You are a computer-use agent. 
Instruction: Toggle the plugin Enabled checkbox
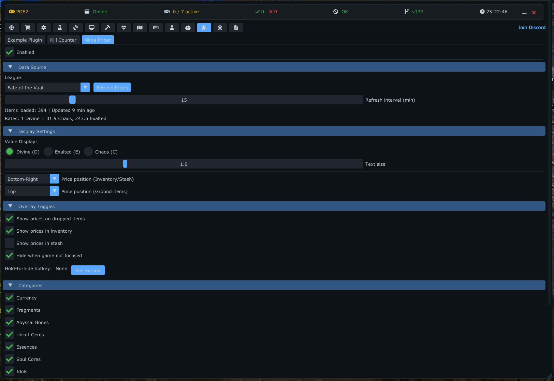tap(10, 52)
